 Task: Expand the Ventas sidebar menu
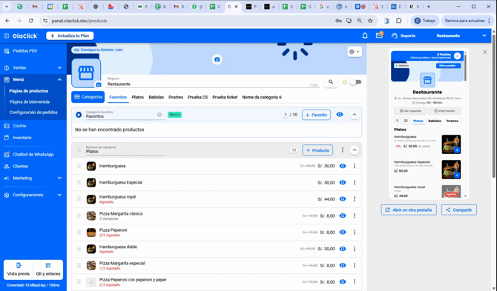[x=59, y=67]
